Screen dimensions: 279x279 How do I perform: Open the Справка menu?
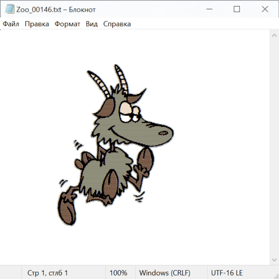[x=117, y=24]
